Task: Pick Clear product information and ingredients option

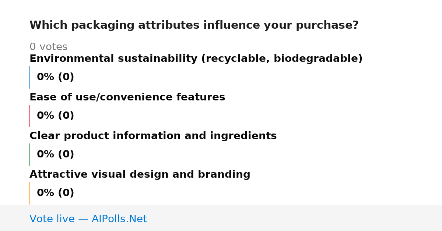Action: coord(153,136)
